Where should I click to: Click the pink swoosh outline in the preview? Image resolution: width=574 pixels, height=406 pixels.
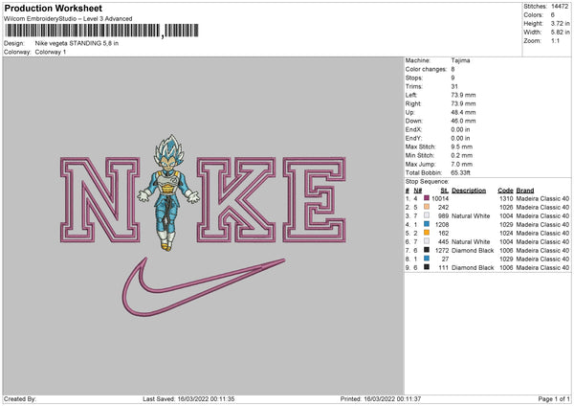pyautogui.click(x=204, y=286)
